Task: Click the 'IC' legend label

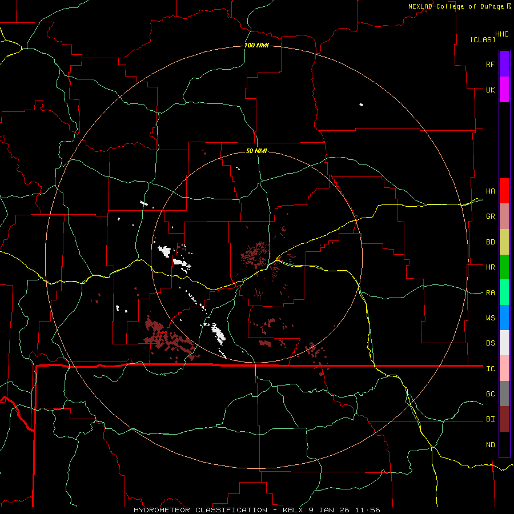Action: [x=491, y=369]
